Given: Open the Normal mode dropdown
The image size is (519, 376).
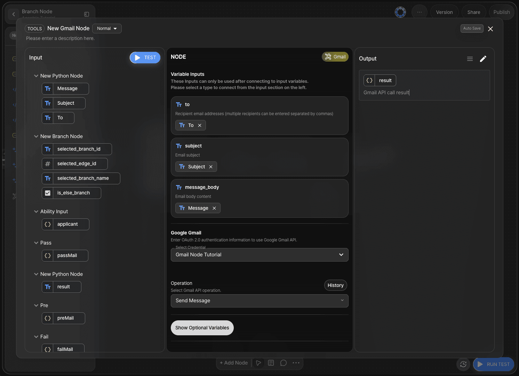Looking at the screenshot, I should (107, 29).
